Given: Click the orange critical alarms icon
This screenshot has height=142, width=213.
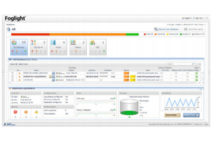Looking at the screenshot, I should [26, 112].
